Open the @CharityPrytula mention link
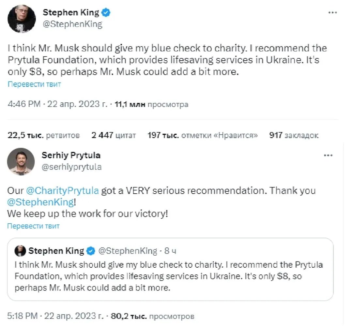The height and width of the screenshot is (326, 351). click(62, 190)
